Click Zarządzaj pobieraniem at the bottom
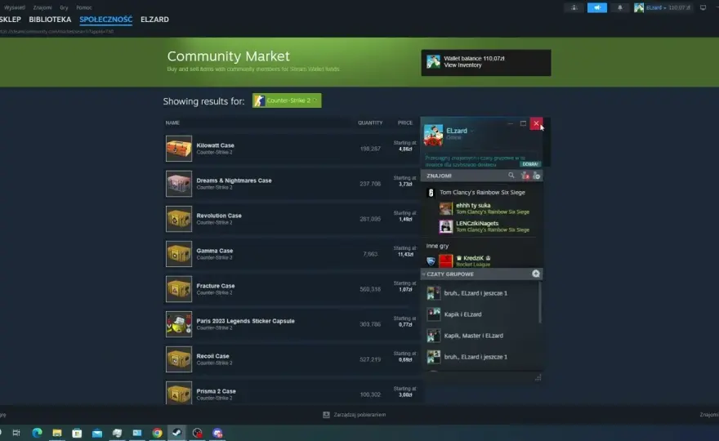Image resolution: width=719 pixels, height=441 pixels. (x=359, y=415)
